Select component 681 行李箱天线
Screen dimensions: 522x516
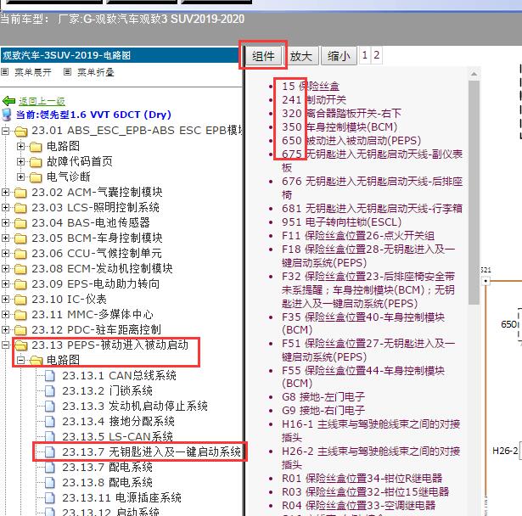(x=373, y=209)
